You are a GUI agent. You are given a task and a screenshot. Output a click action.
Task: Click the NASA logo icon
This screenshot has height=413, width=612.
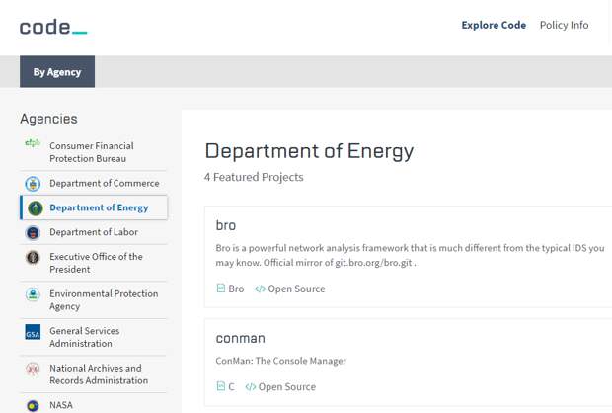pos(33,405)
